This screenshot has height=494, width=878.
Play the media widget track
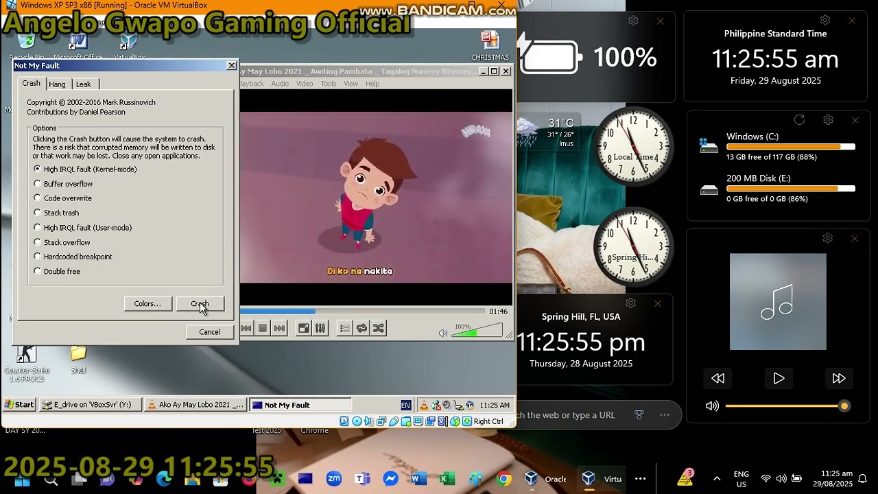[779, 378]
